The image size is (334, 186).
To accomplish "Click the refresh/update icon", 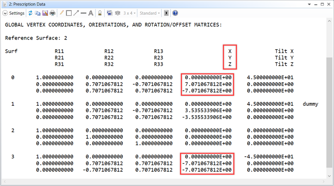I will pos(30,13).
